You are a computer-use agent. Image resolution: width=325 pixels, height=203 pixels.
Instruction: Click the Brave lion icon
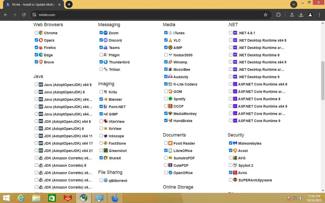click(x=41, y=62)
